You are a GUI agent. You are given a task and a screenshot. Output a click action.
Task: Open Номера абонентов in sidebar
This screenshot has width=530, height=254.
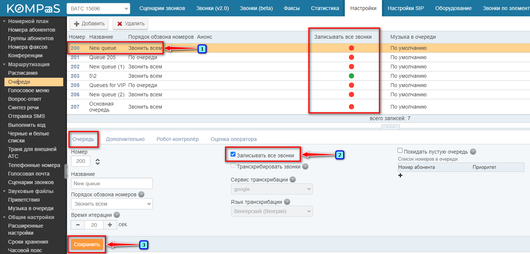click(x=32, y=30)
